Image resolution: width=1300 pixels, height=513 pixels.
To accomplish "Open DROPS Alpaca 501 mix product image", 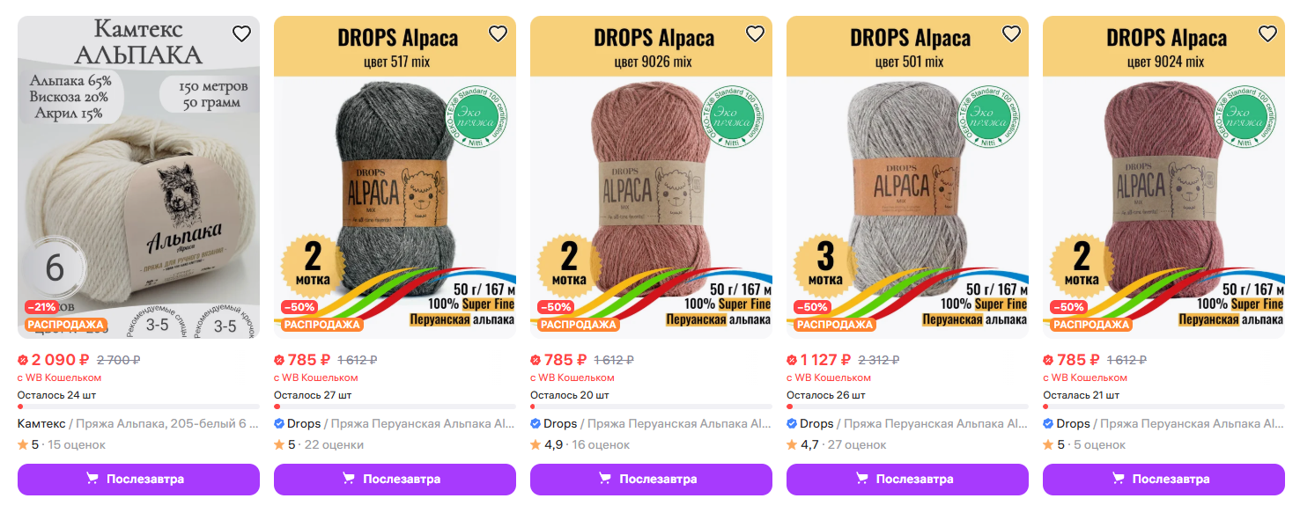I will click(x=907, y=177).
